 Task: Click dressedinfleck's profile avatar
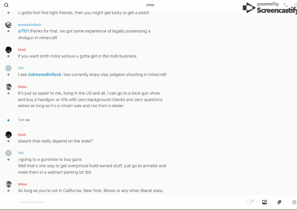[x=8, y=25]
